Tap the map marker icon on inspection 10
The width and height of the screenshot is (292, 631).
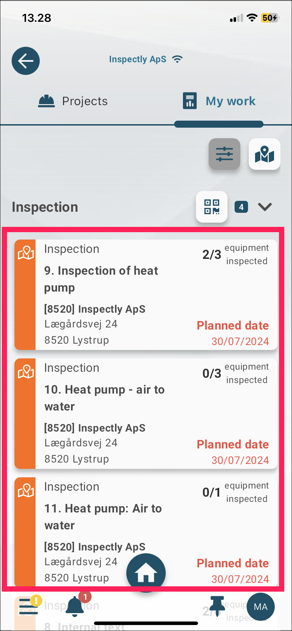coord(26,372)
